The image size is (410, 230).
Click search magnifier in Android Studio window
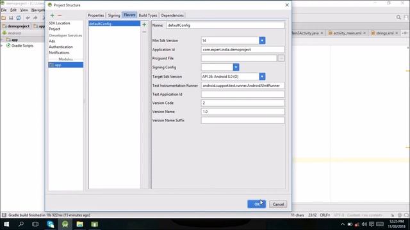tap(398, 17)
